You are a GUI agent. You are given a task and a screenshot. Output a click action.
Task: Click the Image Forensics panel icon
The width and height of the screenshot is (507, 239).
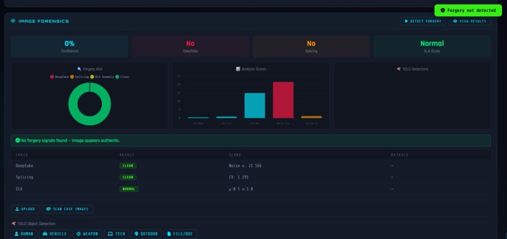coord(13,21)
